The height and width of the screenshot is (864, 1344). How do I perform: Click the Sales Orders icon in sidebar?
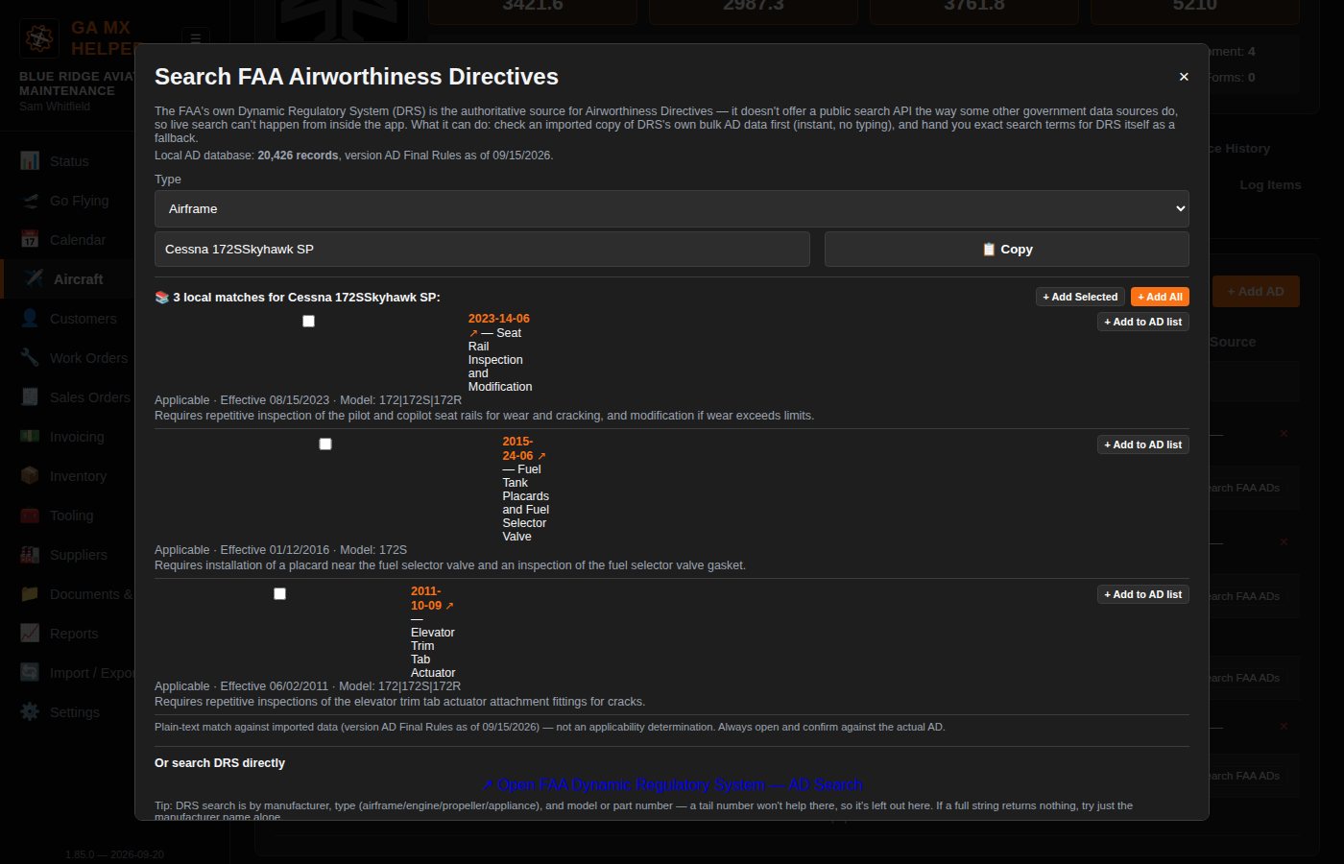pyautogui.click(x=31, y=397)
